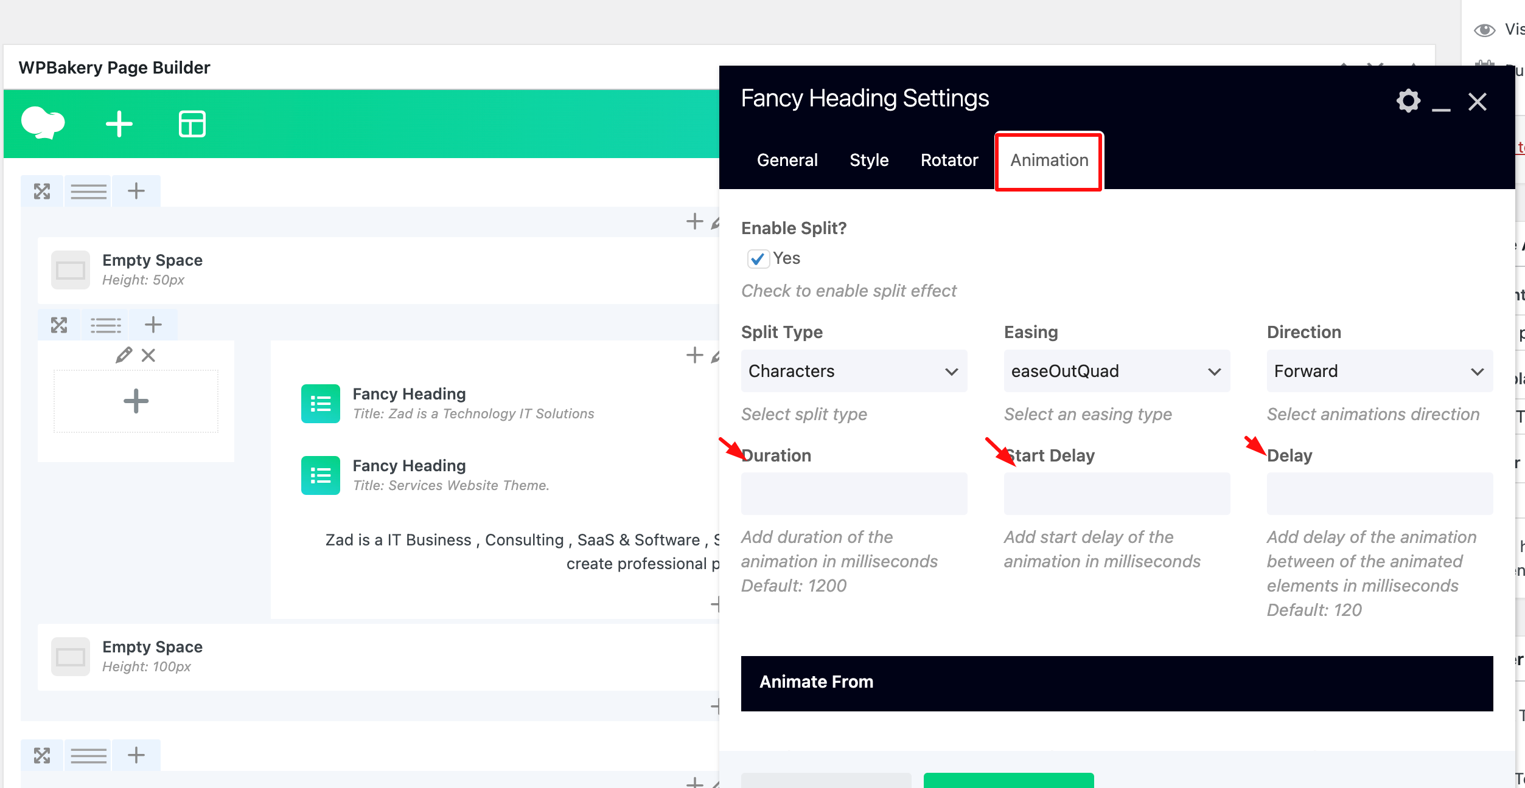
Task: Select the Animation tab
Action: [x=1049, y=161]
